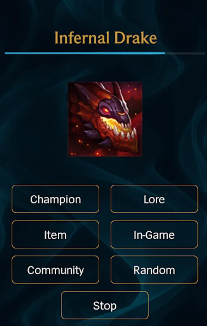Tap the Stop text at bottom

[105, 306]
